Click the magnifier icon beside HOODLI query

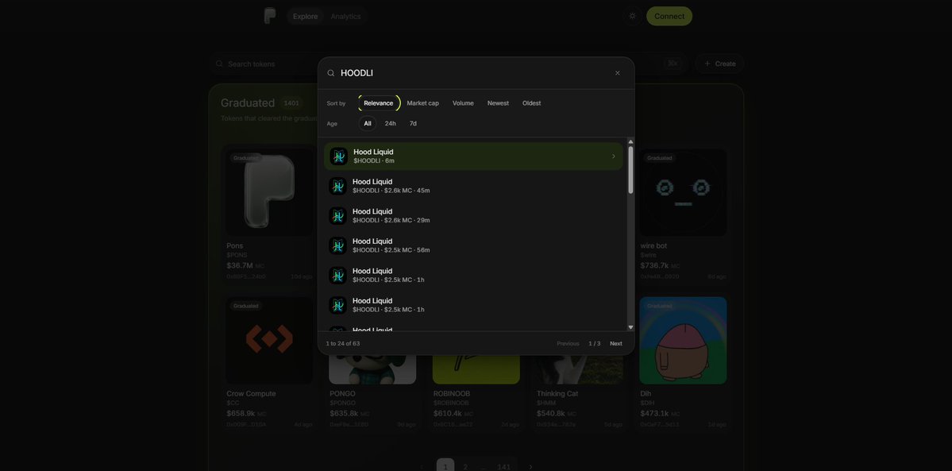[x=331, y=73]
